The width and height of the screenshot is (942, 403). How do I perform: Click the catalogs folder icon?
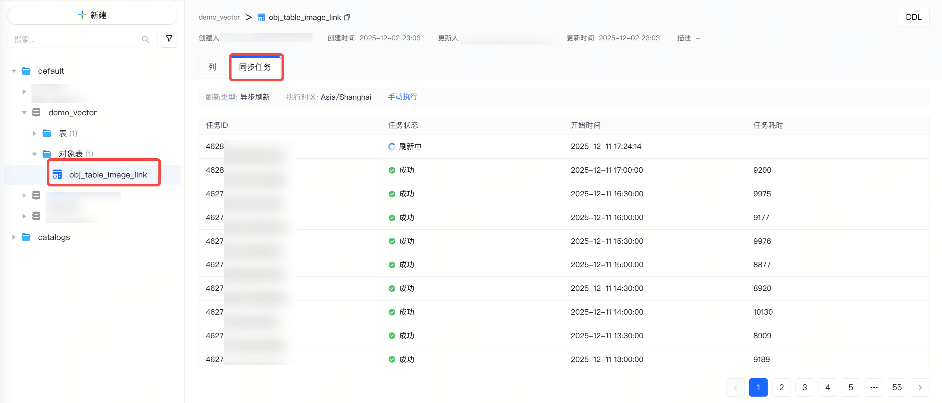tap(26, 237)
